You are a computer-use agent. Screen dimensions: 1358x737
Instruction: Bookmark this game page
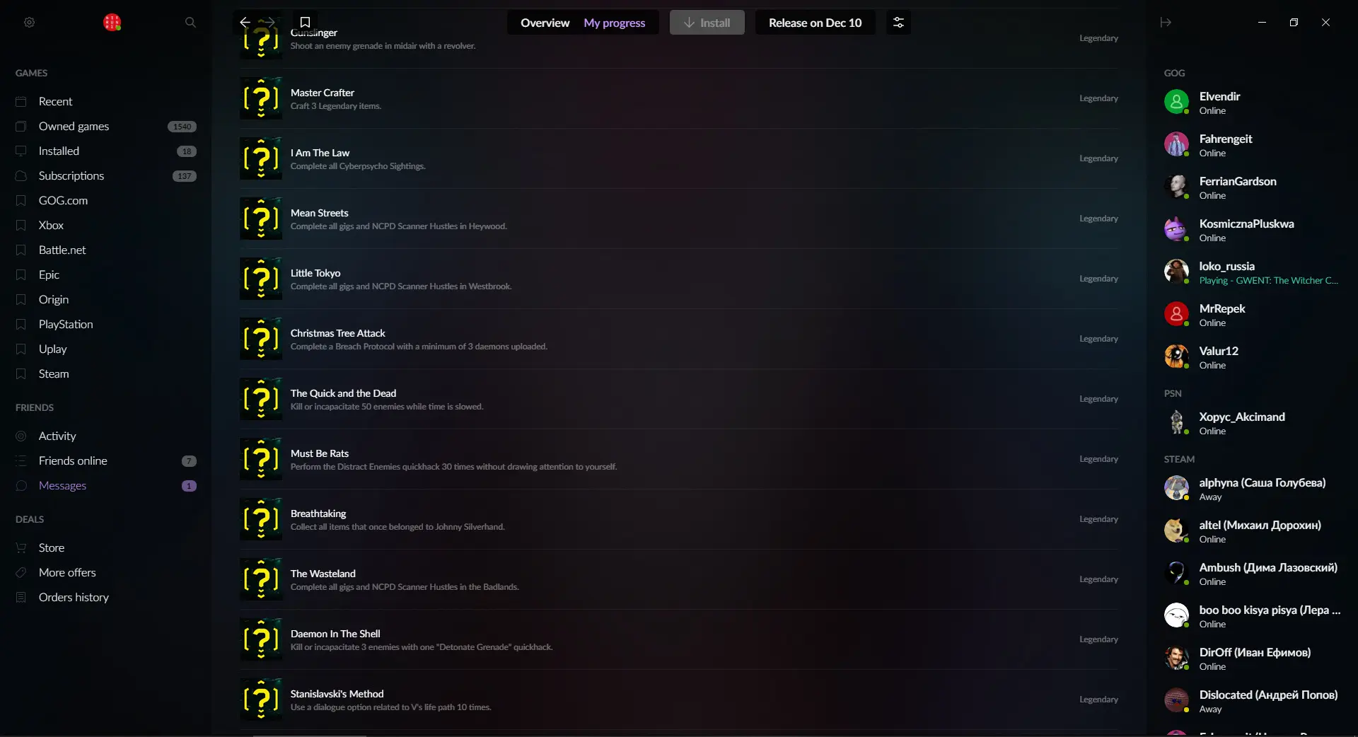click(305, 23)
